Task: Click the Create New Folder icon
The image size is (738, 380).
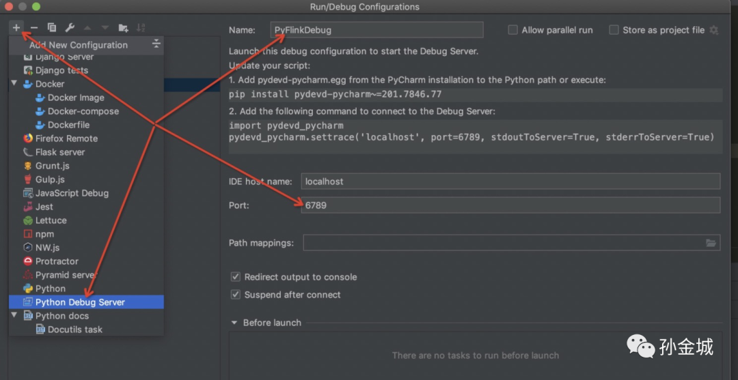Action: coord(123,28)
